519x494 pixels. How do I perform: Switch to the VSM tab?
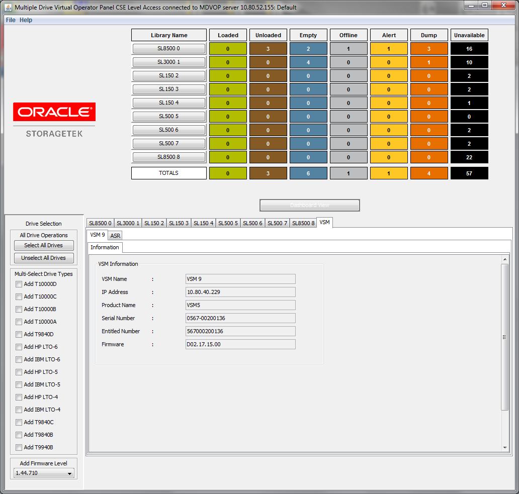click(324, 223)
